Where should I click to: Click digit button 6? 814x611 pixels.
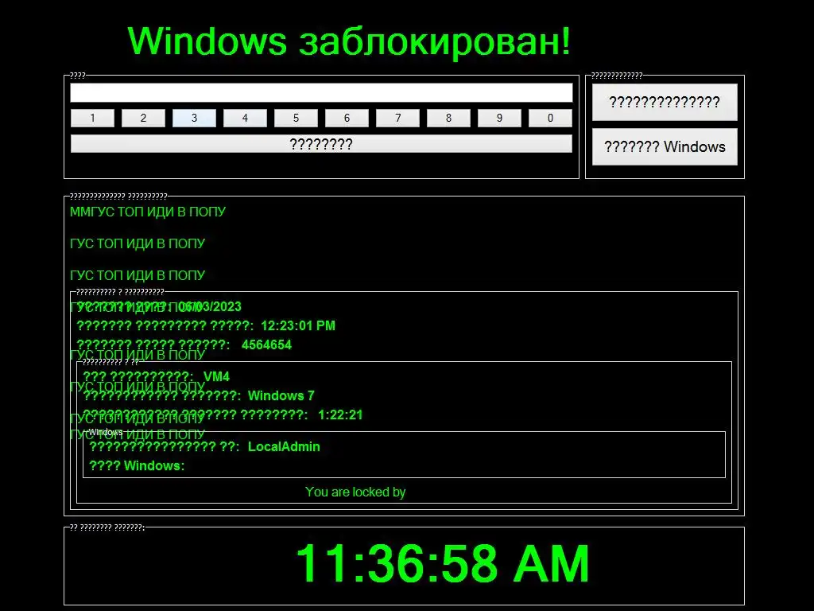[x=347, y=118]
